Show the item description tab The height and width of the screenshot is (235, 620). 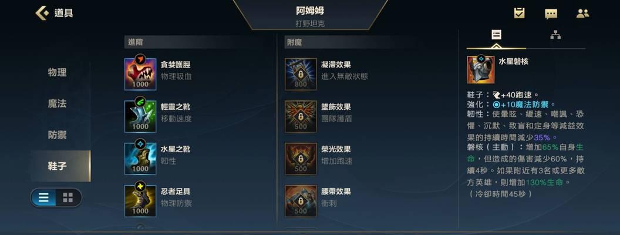tap(496, 35)
